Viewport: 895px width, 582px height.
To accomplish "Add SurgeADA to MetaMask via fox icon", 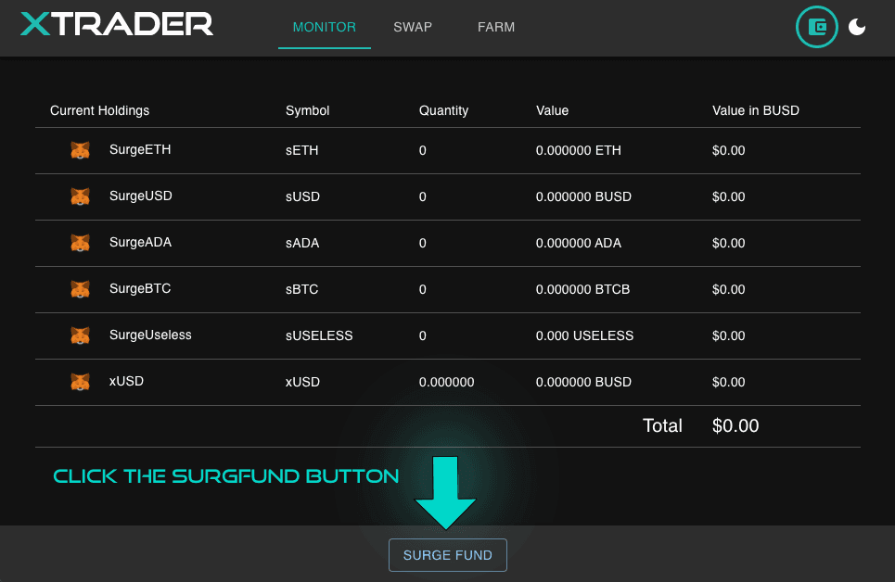I will (80, 243).
